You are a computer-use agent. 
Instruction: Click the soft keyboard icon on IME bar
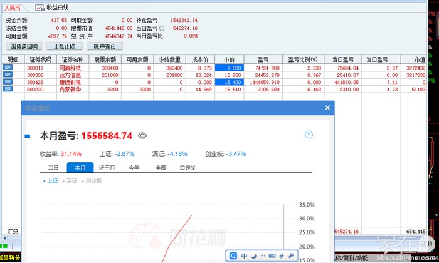(272, 255)
